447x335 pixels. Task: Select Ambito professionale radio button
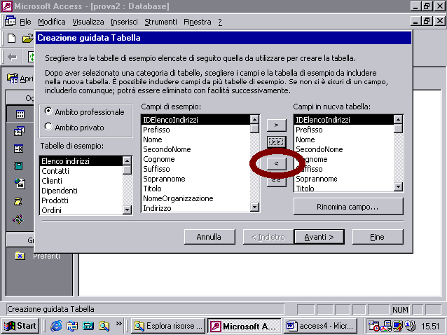pos(48,111)
